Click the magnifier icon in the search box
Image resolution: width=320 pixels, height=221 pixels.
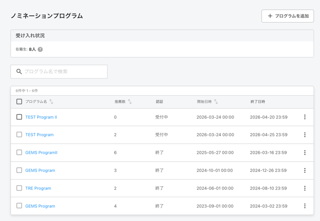click(x=19, y=71)
